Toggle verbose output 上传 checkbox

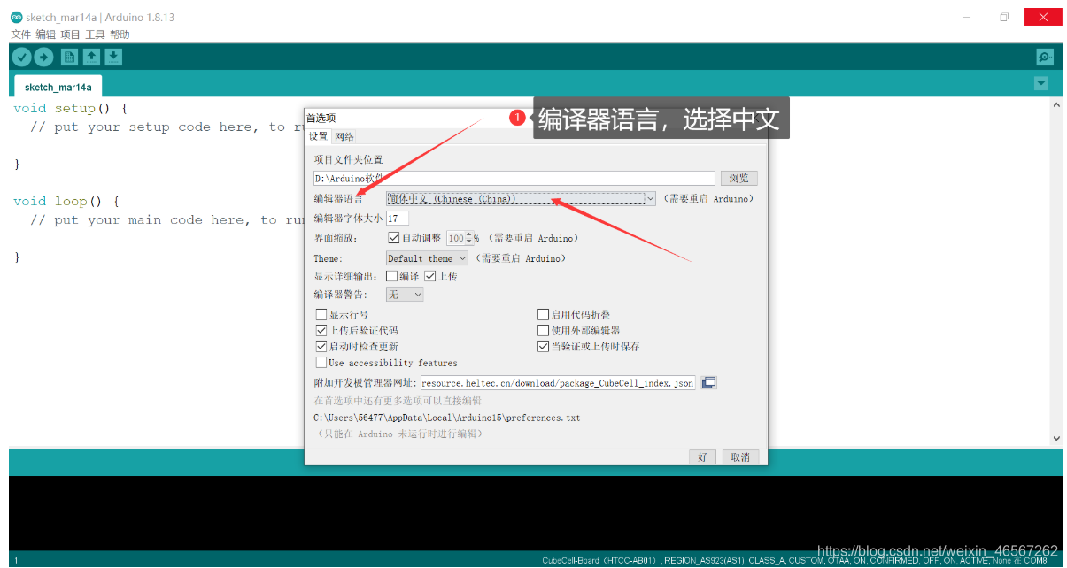coord(430,276)
